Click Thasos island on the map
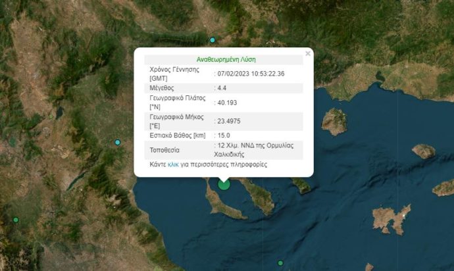 [335, 122]
